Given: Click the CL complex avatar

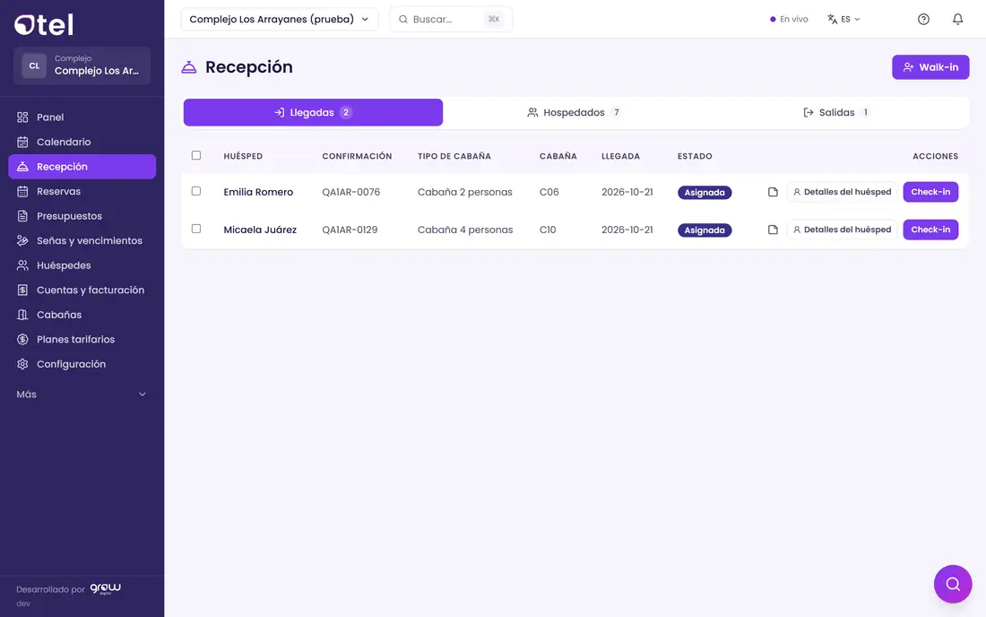Looking at the screenshot, I should click(34, 65).
